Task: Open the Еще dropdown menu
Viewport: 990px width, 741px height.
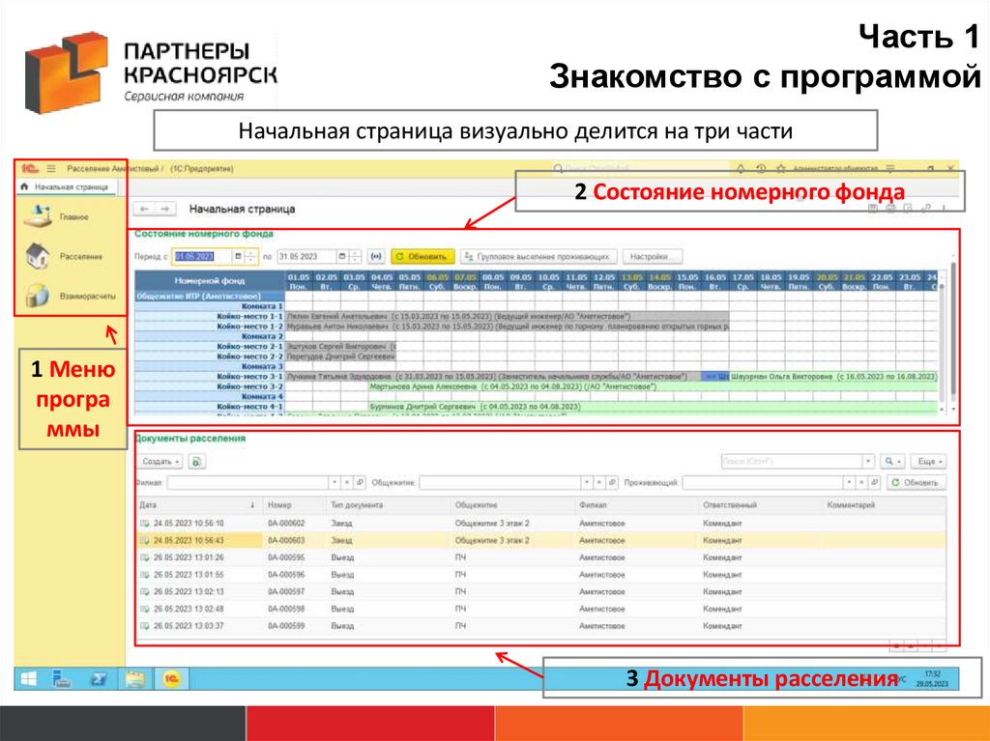Action: click(x=929, y=462)
